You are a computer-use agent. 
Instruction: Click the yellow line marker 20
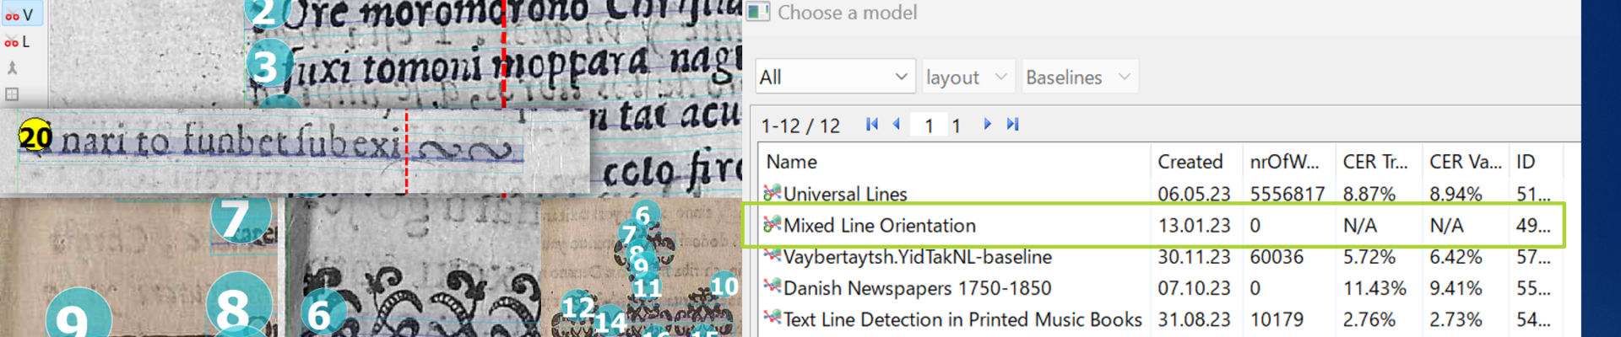(x=35, y=136)
